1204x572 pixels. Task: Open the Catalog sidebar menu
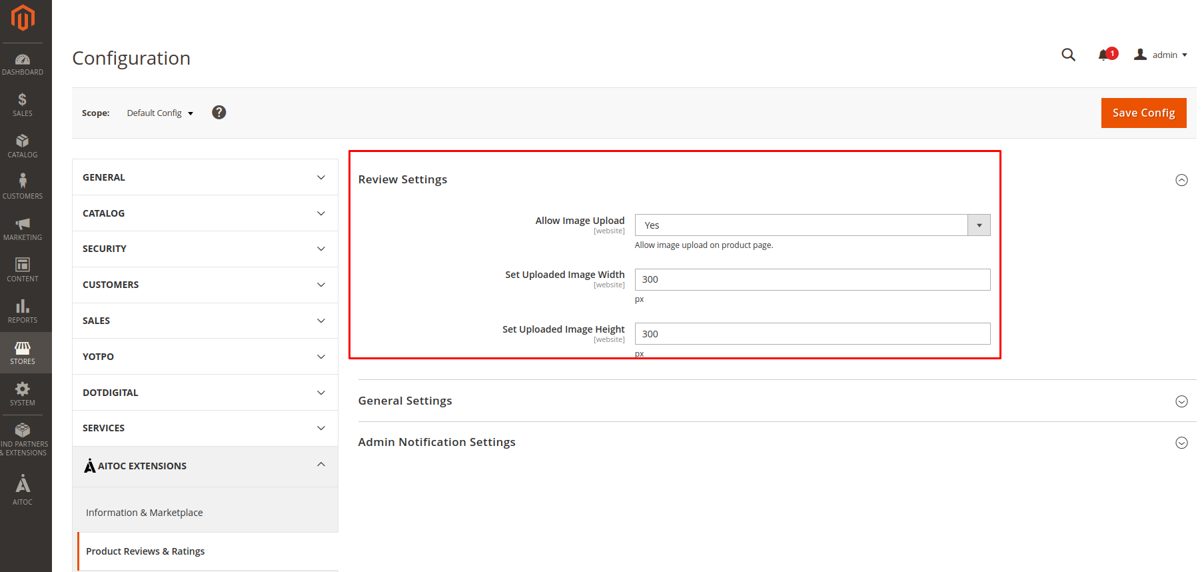(23, 147)
